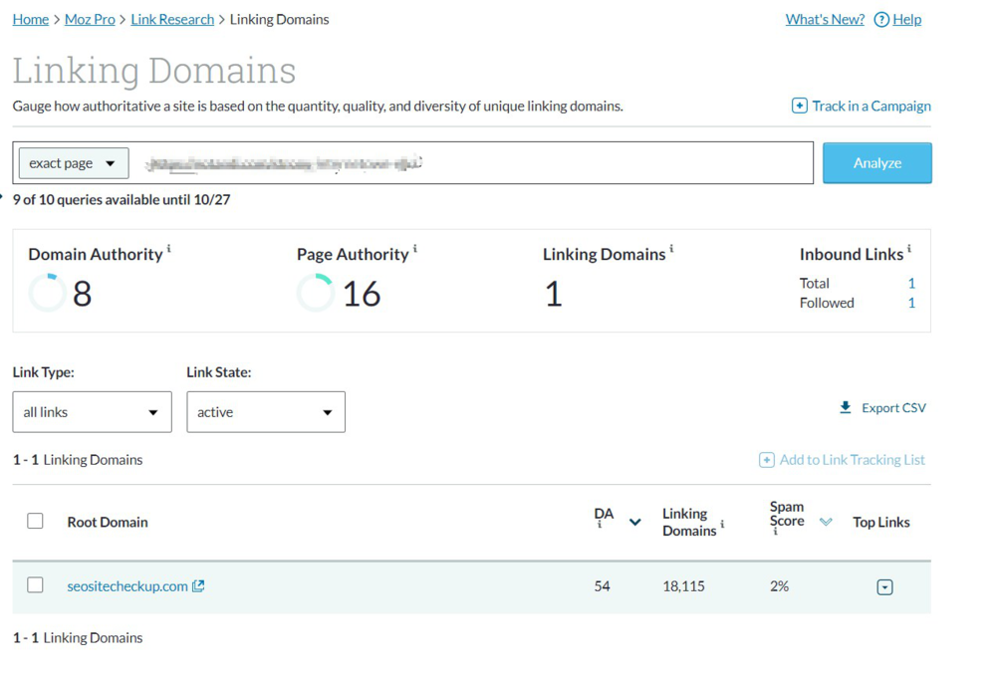This screenshot has height=677, width=996.
Task: Click the Domain Authority info icon
Action: 169,249
